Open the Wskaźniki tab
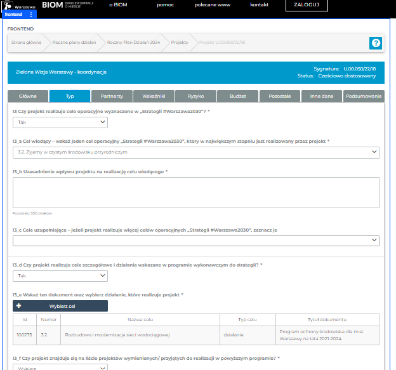The image size is (396, 370). 154,96
